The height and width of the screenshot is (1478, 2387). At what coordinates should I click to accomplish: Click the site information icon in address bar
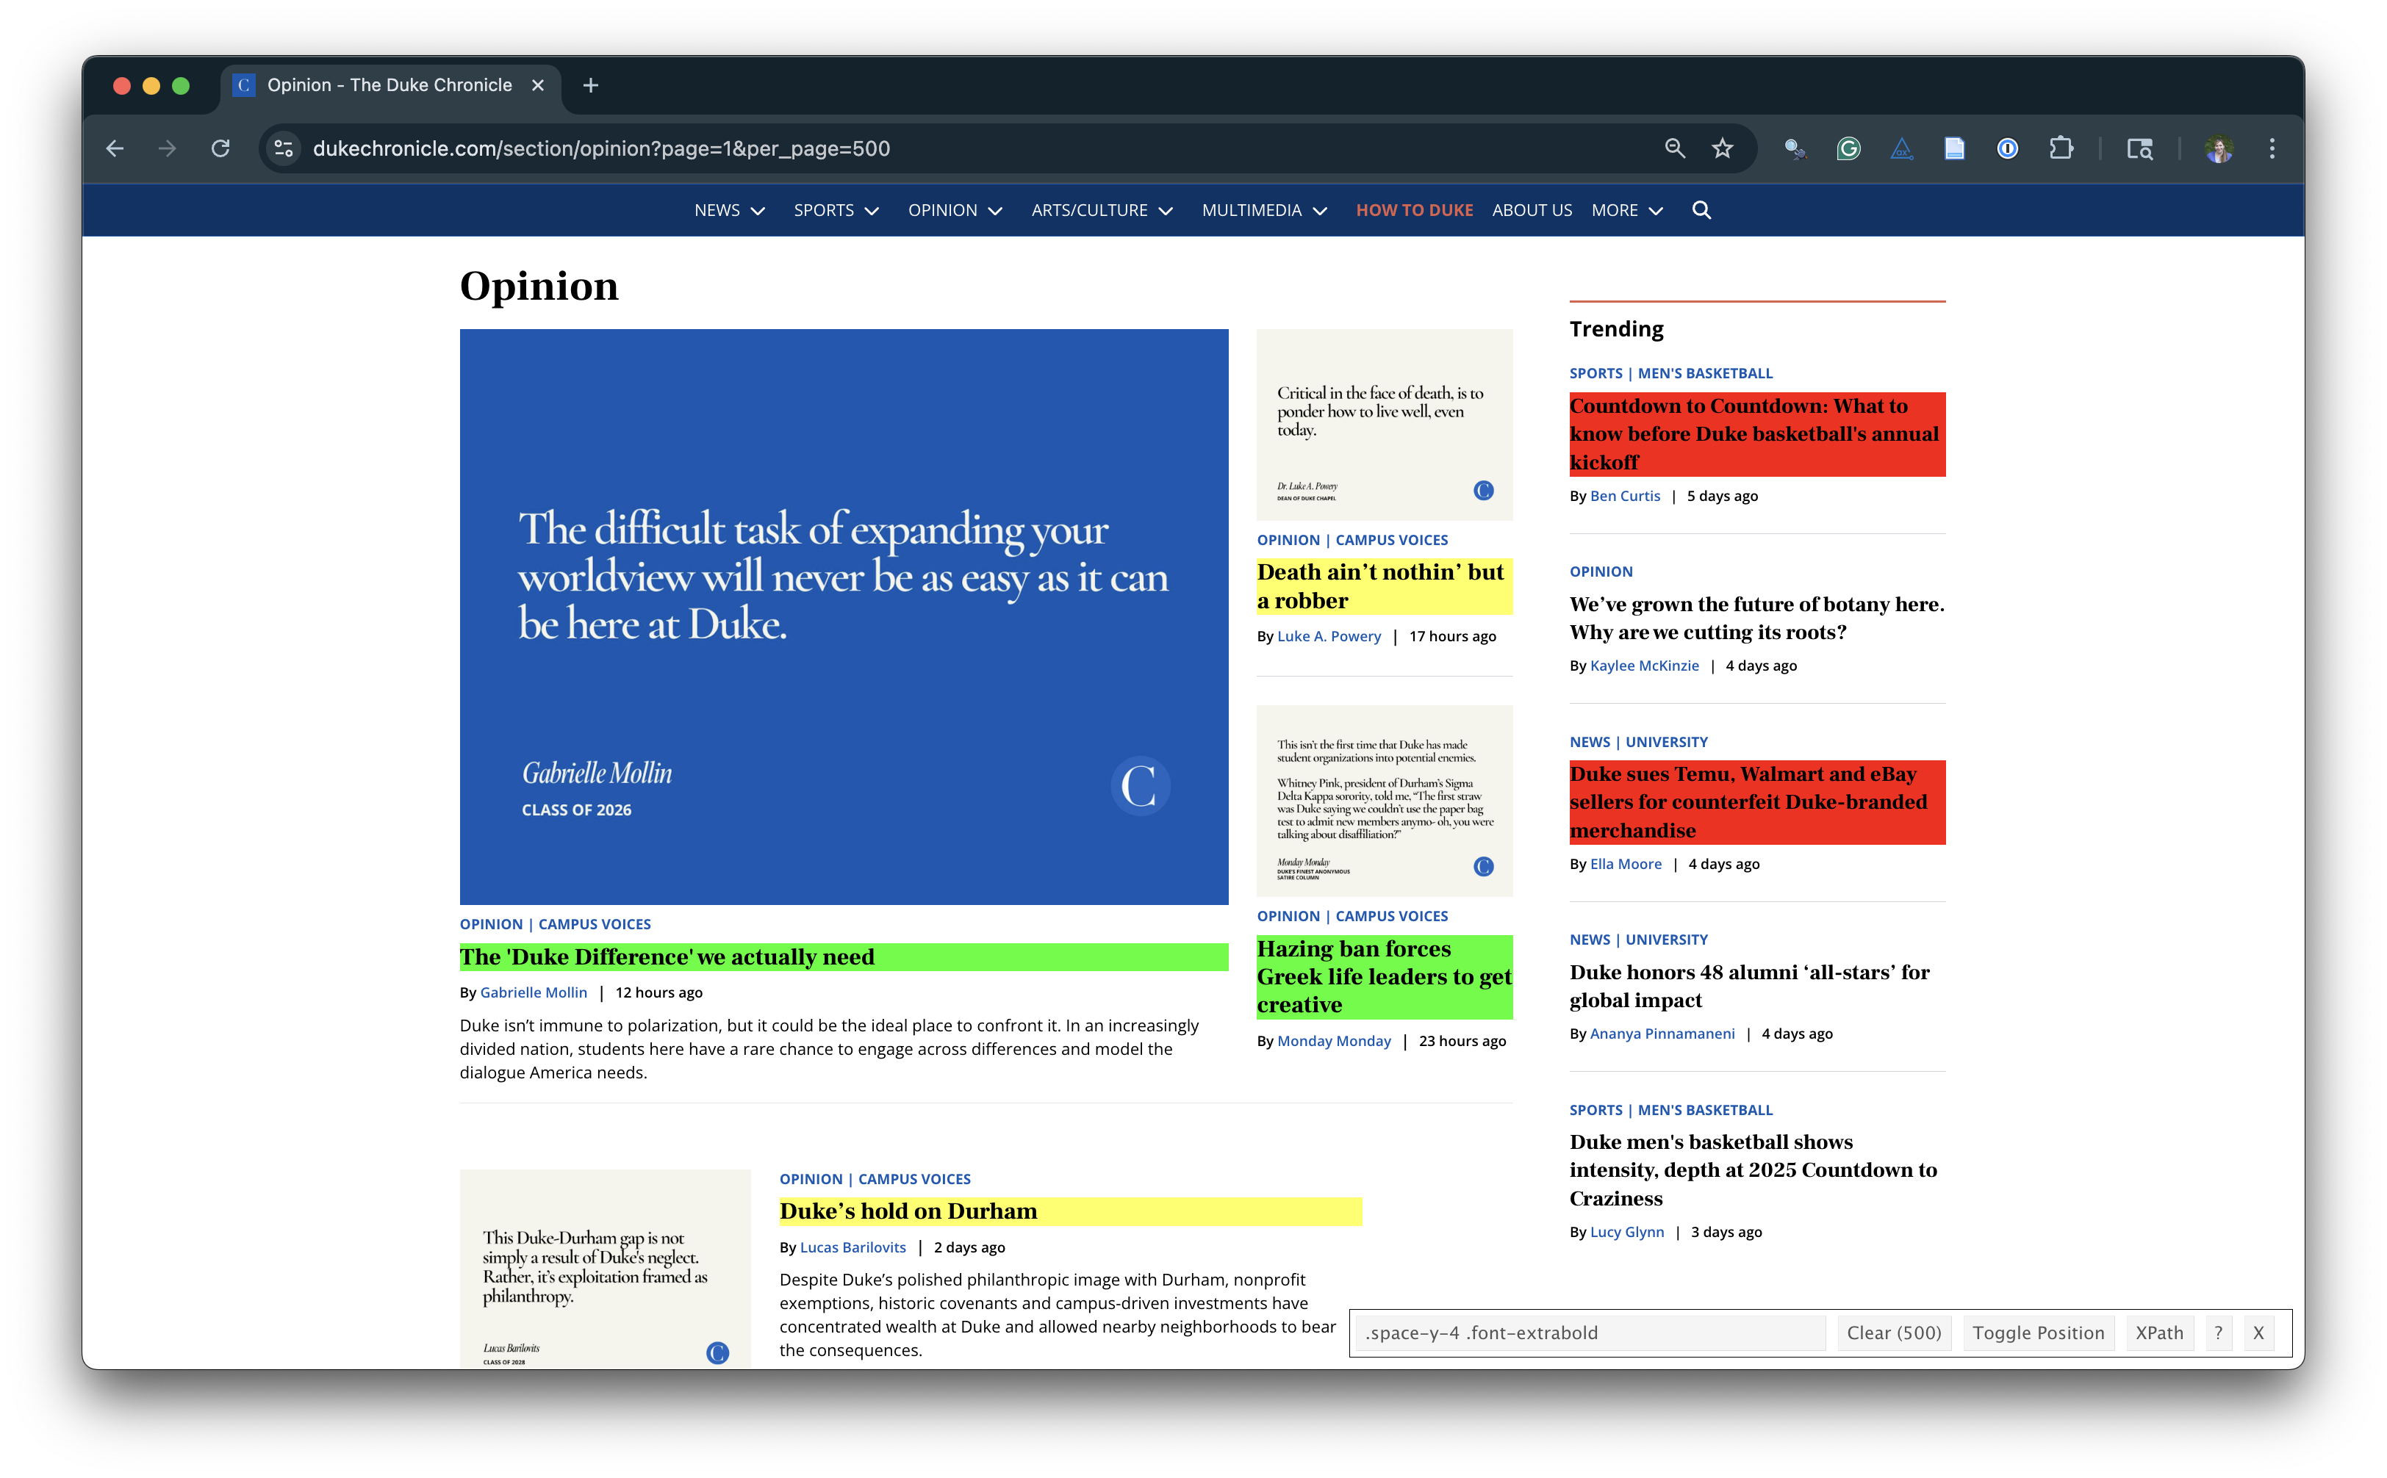pos(284,148)
